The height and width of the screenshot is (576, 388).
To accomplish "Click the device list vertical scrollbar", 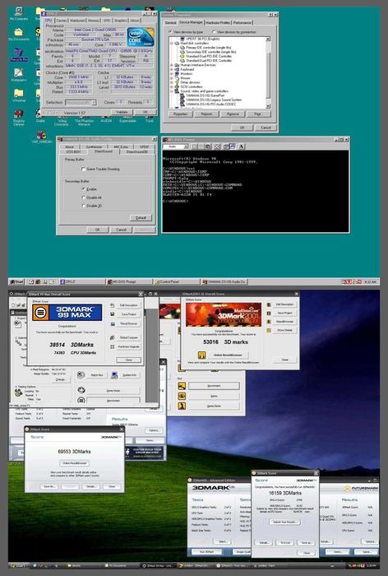I will click(268, 72).
